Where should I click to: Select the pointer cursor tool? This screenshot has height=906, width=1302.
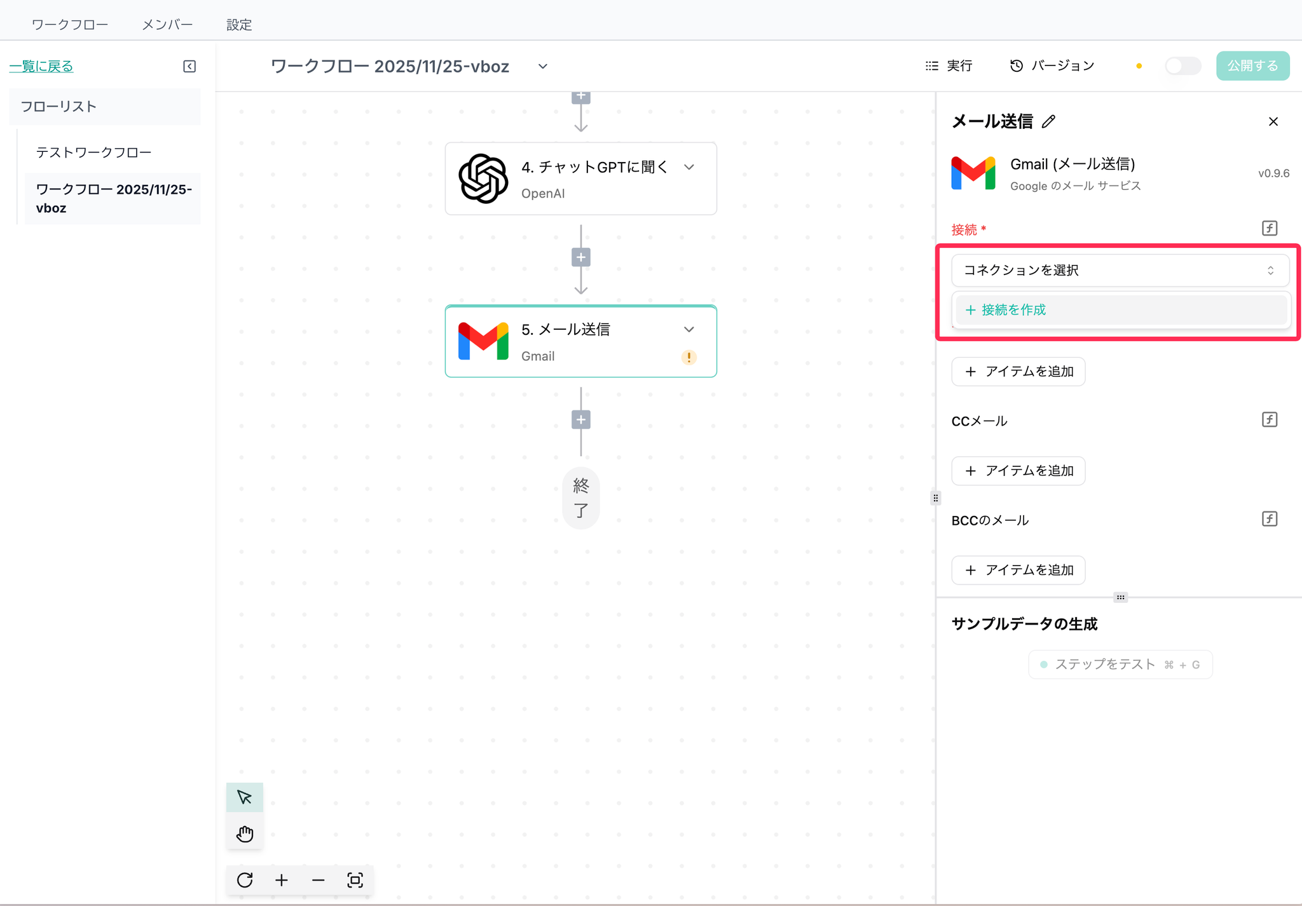click(x=244, y=797)
